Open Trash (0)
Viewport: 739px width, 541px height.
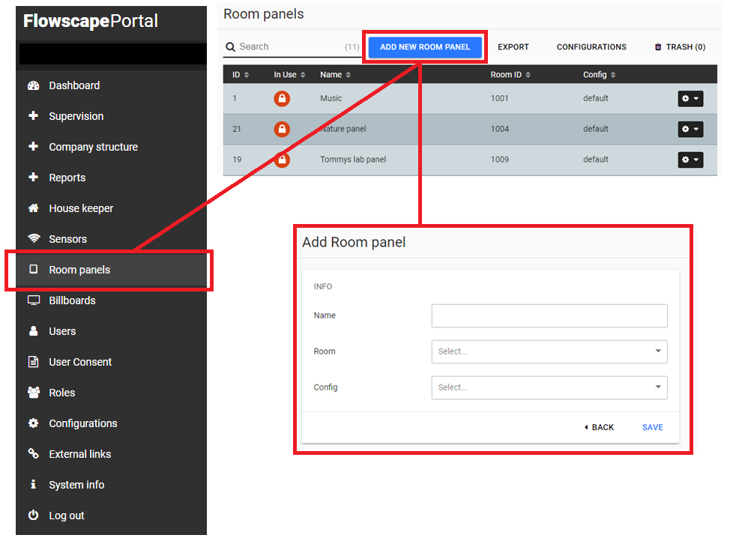pyautogui.click(x=680, y=47)
